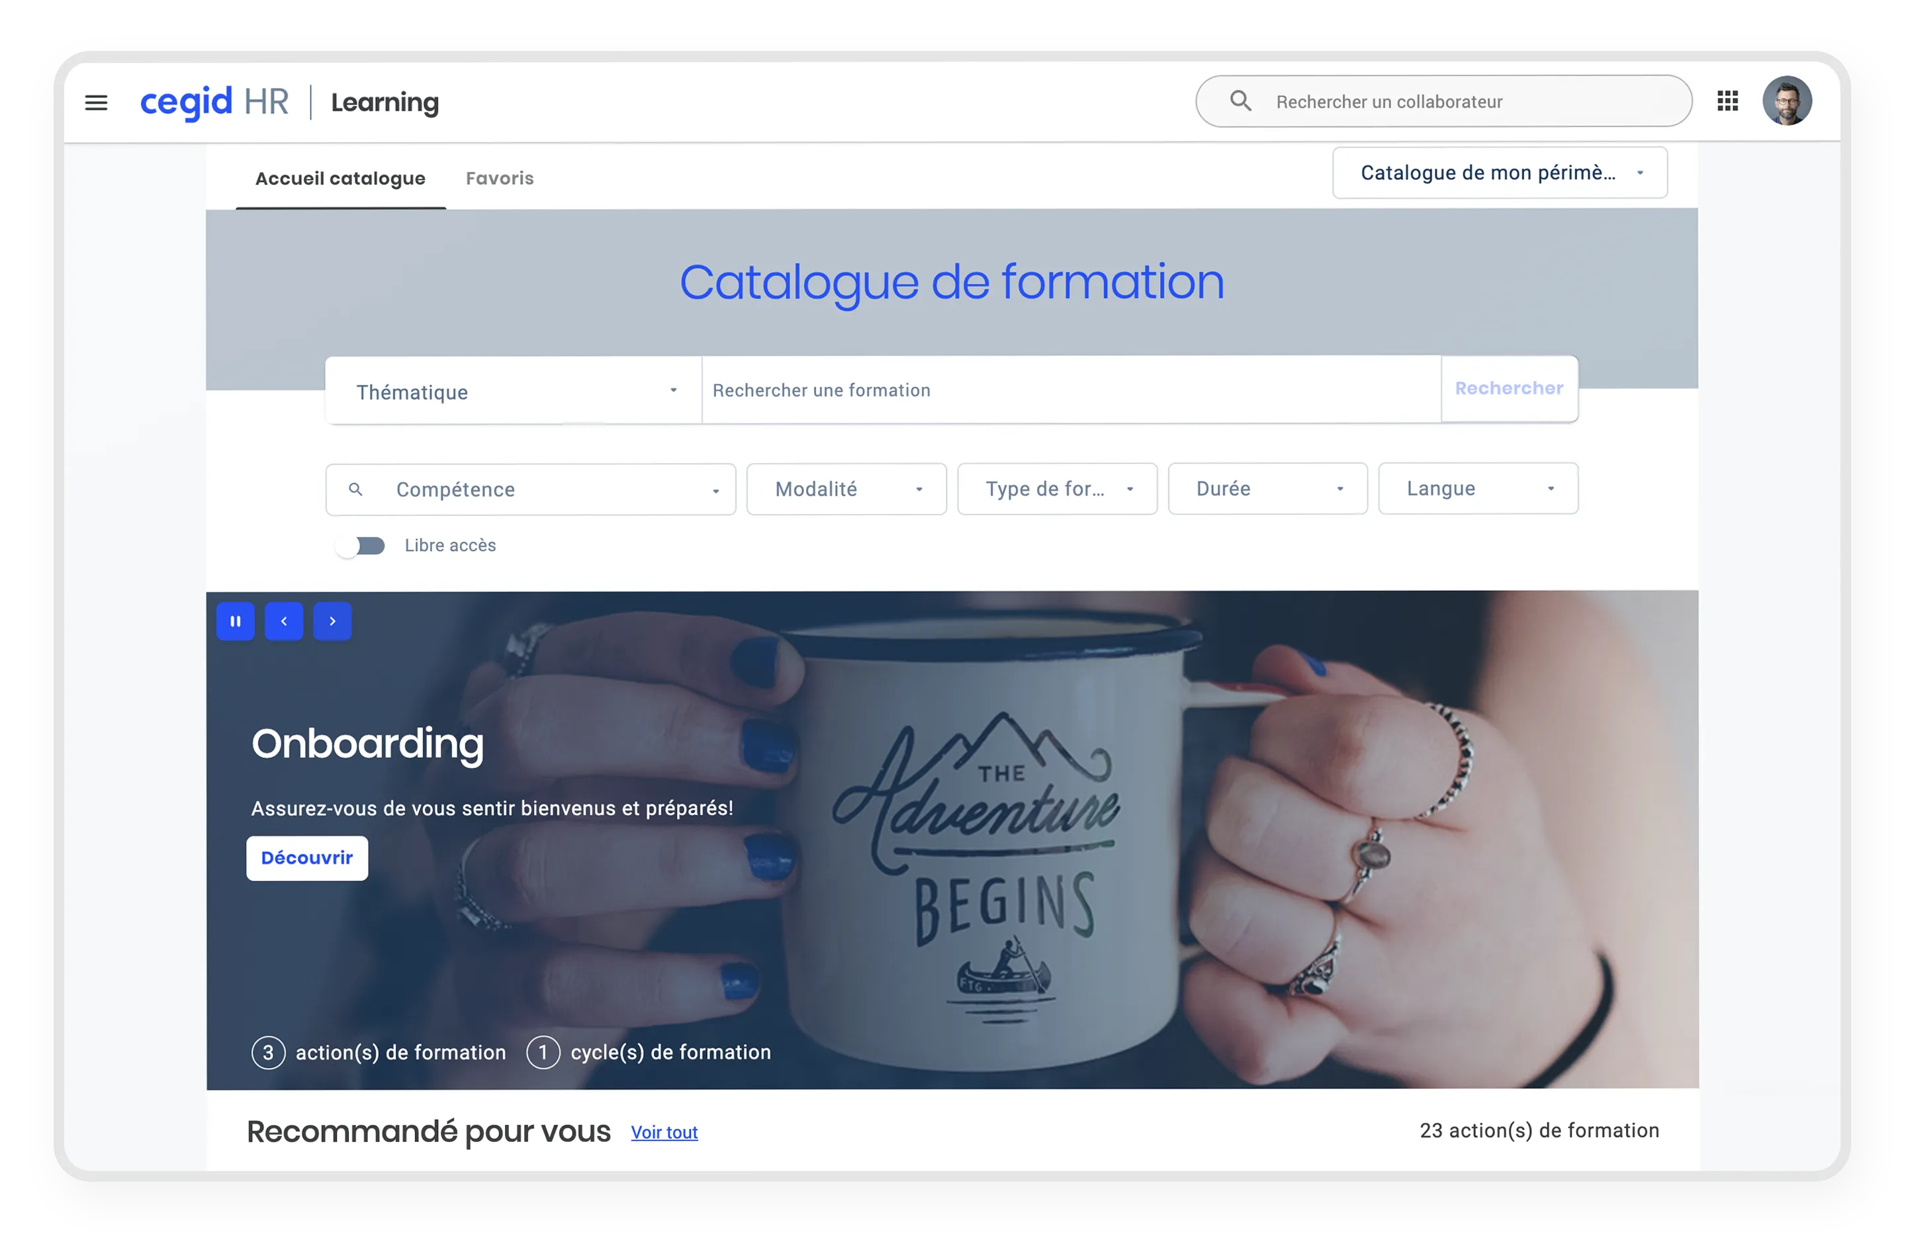Open the user profile avatar
This screenshot has height=1257, width=1906.
pyautogui.click(x=1786, y=101)
